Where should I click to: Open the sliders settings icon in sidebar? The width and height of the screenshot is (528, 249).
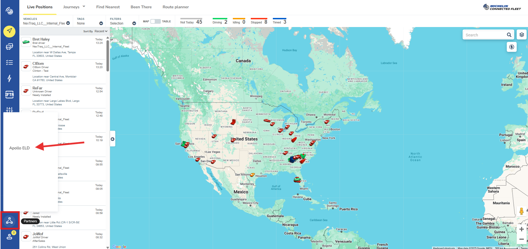coord(9,110)
